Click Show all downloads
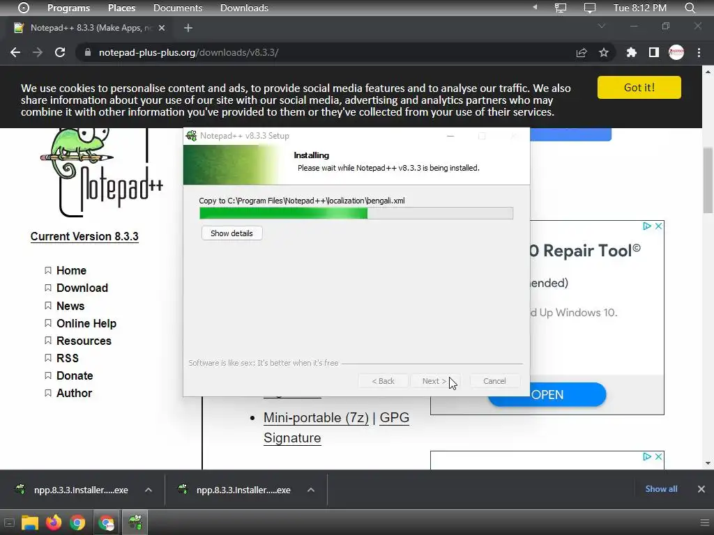 661,489
